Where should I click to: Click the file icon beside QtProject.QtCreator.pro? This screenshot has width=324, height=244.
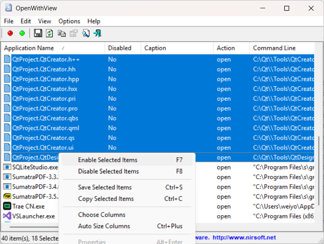7,108
